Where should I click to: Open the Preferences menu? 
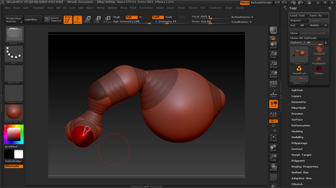point(146,8)
